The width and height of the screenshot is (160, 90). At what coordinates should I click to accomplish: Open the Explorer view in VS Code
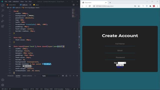[3, 5]
